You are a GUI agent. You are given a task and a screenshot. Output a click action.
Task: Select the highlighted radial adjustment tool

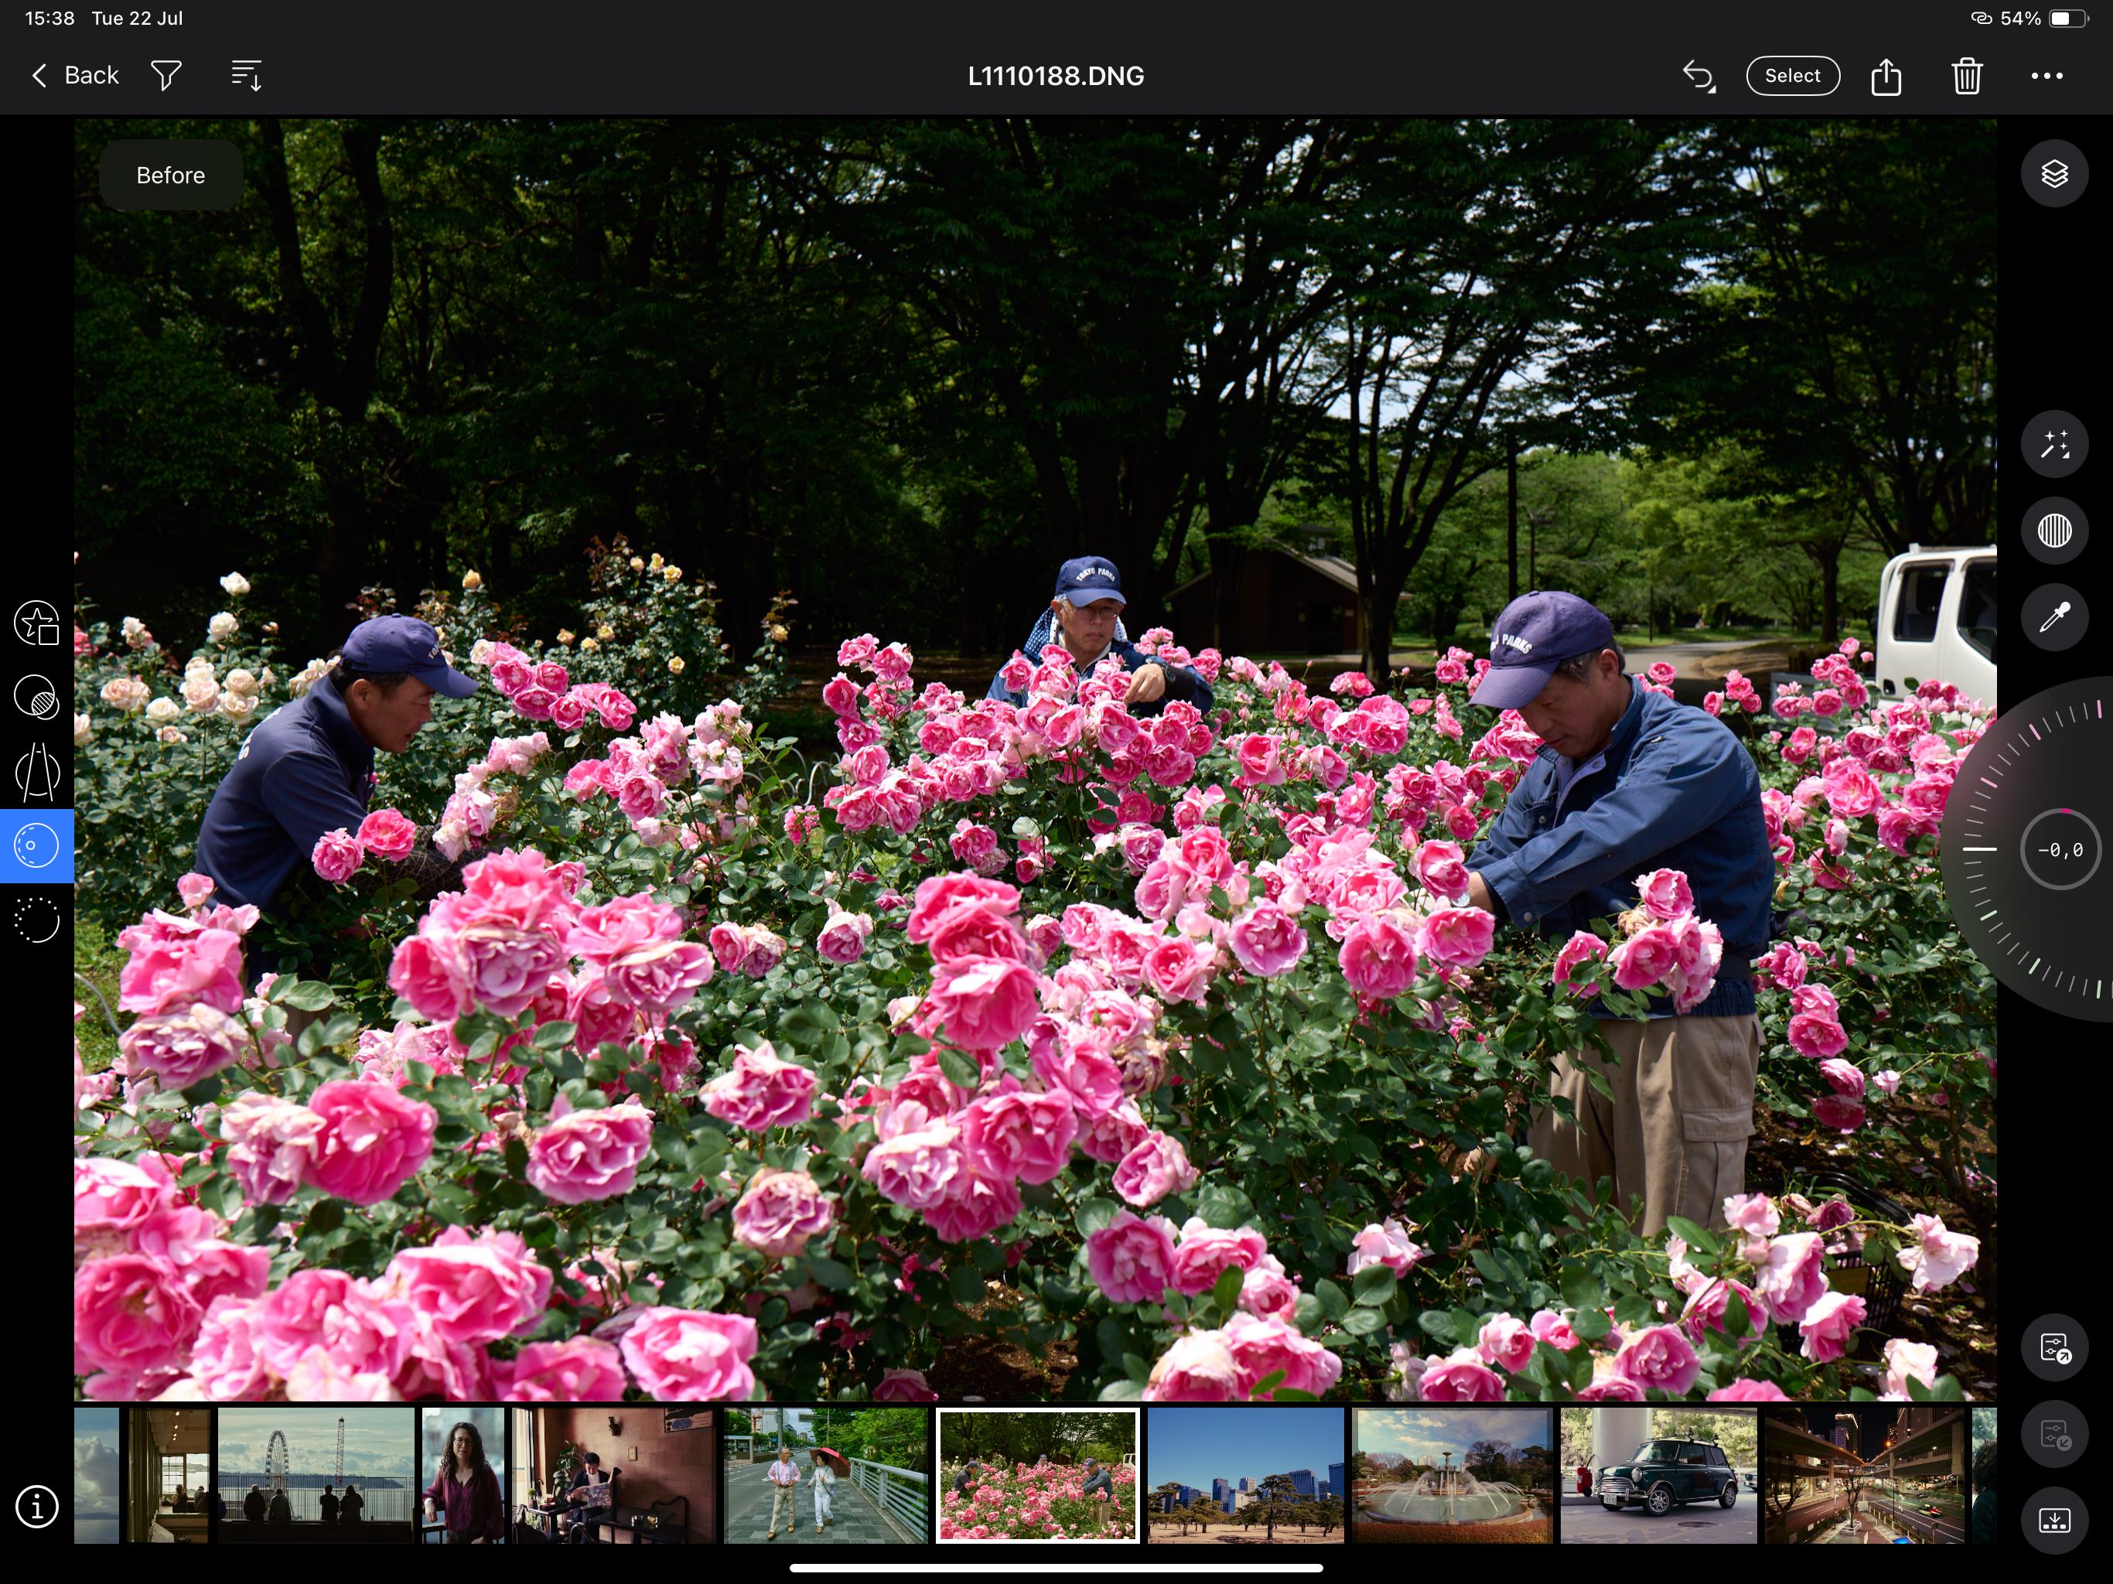click(37, 845)
